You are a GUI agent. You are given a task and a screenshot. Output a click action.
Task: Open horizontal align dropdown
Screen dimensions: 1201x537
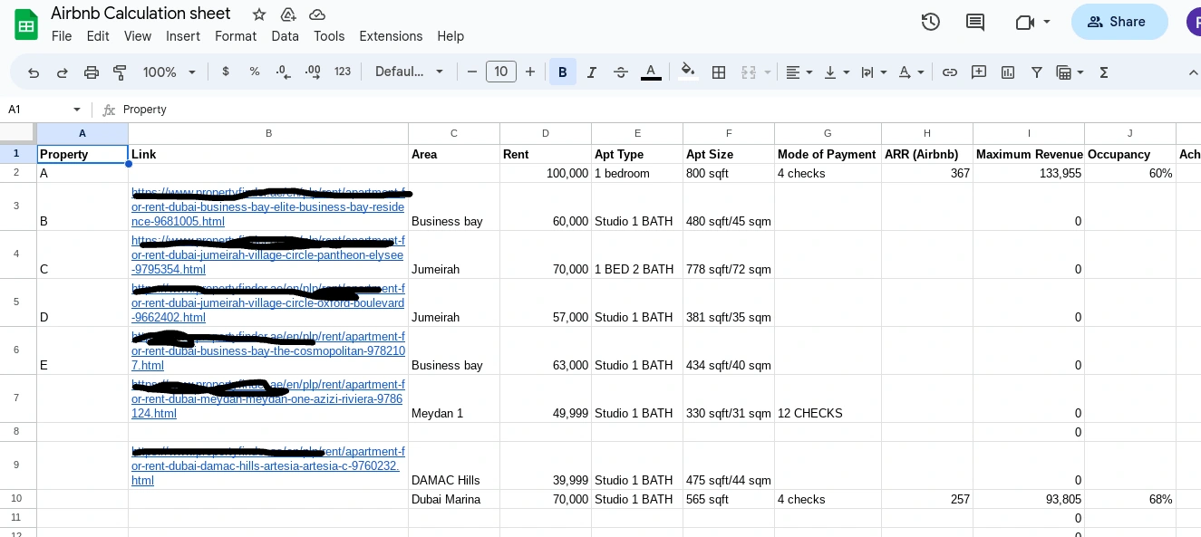(x=799, y=72)
